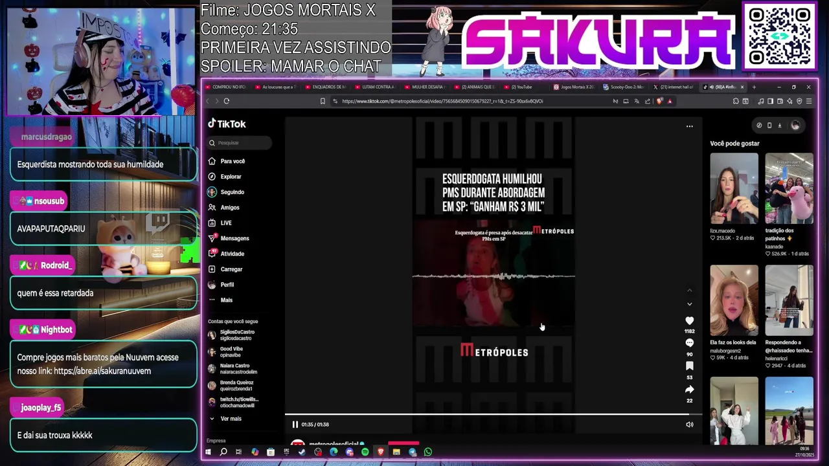Share the video using the arrow icon
This screenshot has width=829, height=466.
[x=689, y=390]
